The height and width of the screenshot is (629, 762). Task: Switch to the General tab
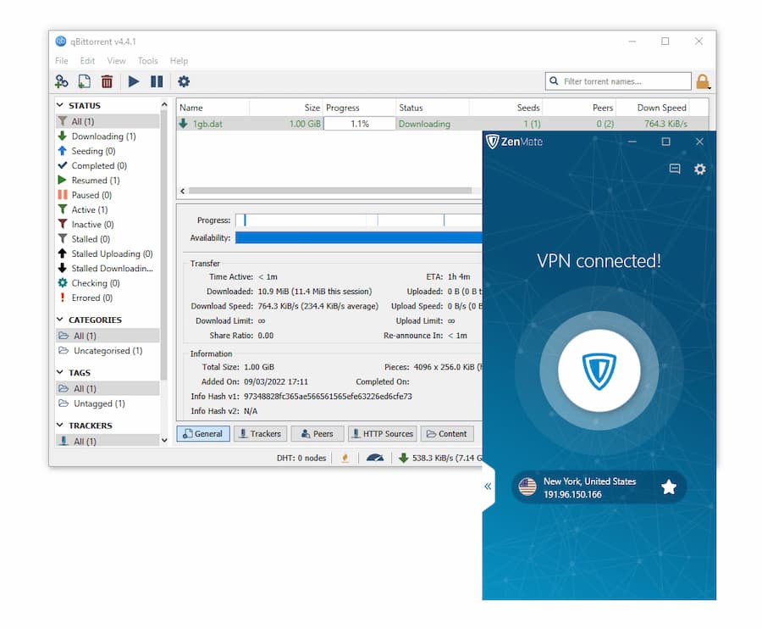pos(203,433)
